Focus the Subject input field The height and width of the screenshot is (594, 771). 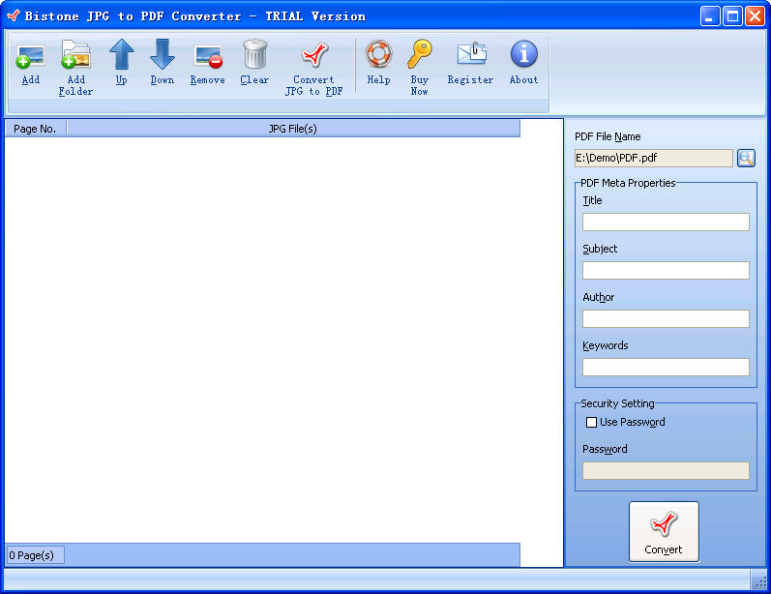click(666, 271)
